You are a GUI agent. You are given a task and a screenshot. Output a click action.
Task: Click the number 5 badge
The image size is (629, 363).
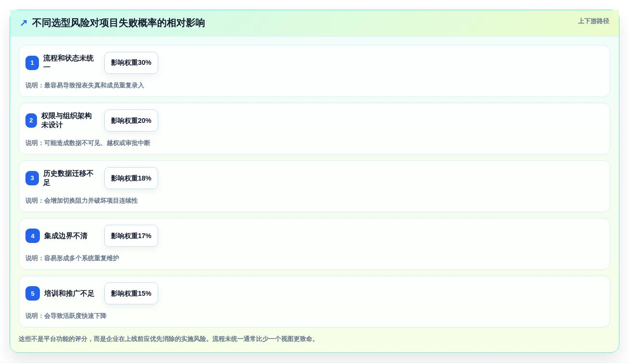tap(33, 293)
